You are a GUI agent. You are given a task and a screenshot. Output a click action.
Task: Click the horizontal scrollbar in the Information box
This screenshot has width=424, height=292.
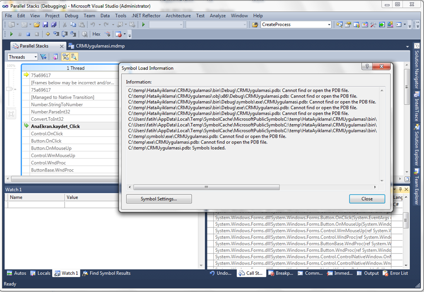207,187
